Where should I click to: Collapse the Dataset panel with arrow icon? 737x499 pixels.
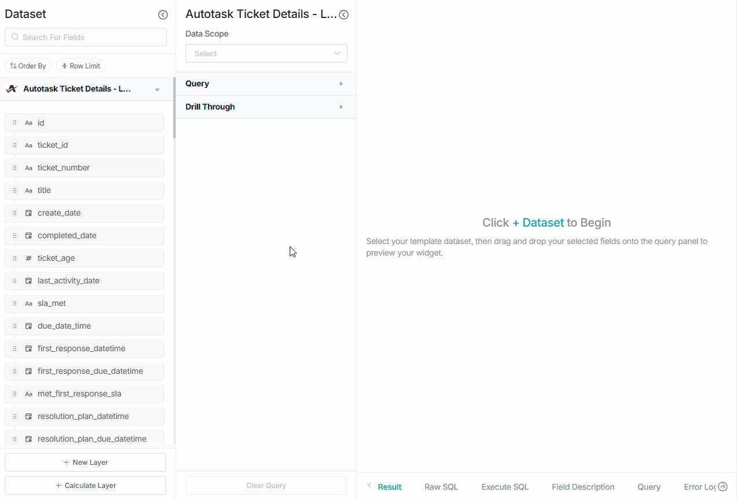tap(163, 15)
